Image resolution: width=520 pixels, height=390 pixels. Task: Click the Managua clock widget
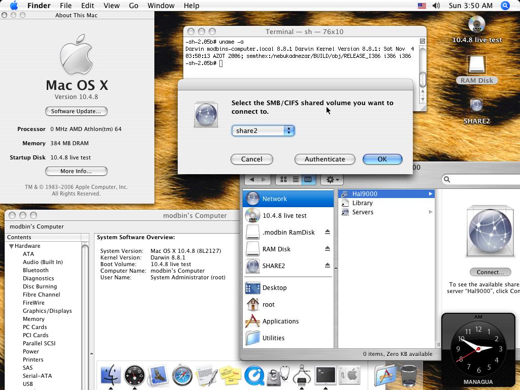(x=478, y=349)
